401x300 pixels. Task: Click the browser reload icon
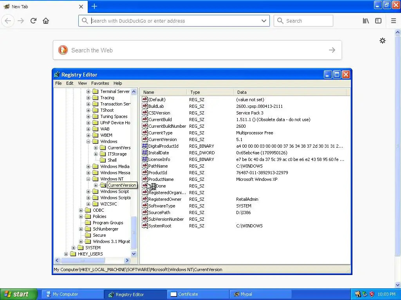[x=33, y=21]
